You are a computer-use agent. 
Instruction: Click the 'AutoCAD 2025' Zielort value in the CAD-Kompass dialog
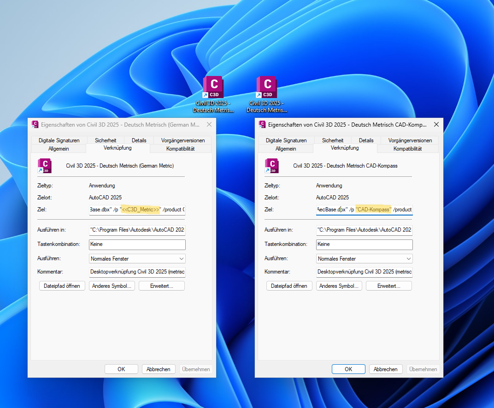[332, 198]
